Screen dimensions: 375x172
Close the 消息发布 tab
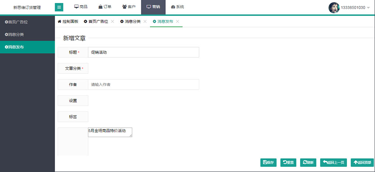click(178, 21)
